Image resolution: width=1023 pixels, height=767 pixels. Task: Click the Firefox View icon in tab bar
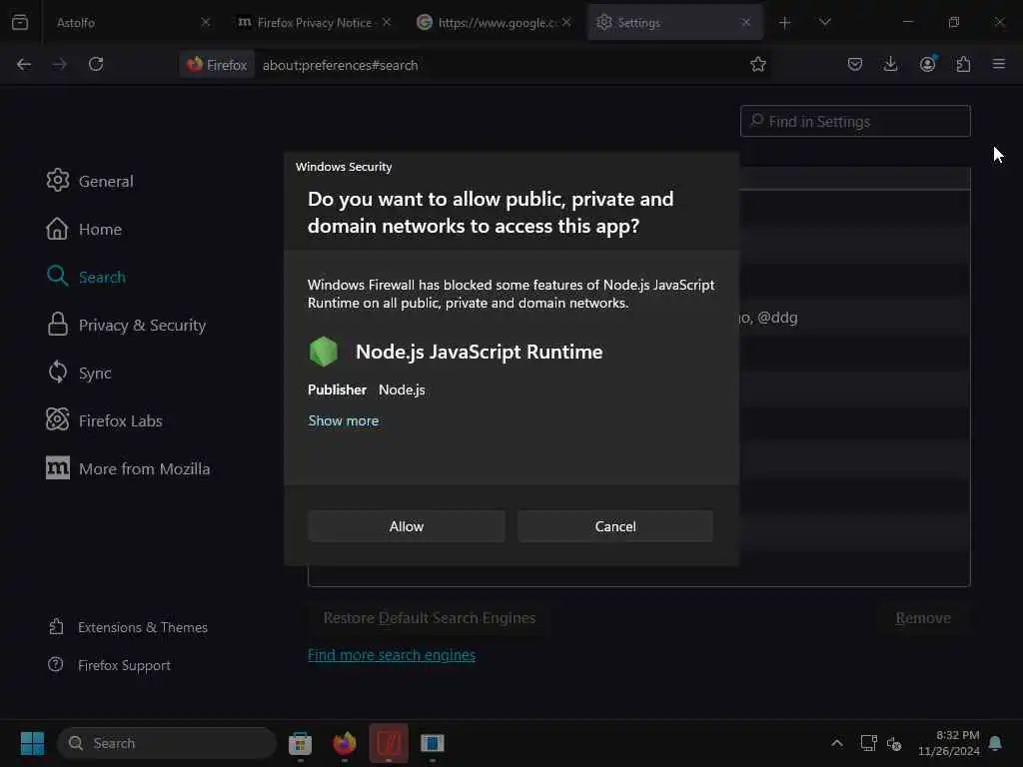[x=20, y=22]
